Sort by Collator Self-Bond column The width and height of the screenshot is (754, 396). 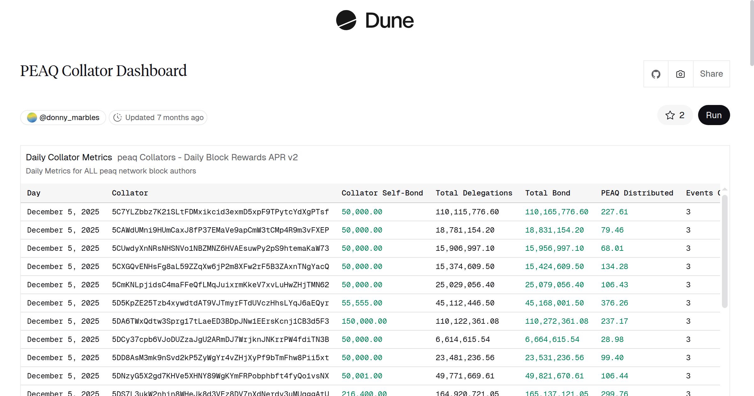pos(382,193)
